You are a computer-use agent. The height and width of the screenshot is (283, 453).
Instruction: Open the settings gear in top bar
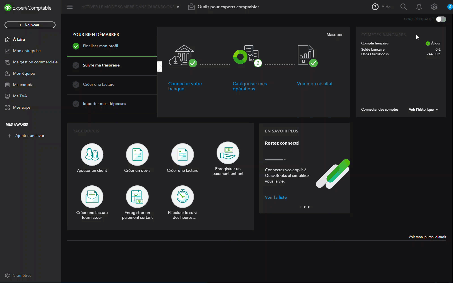coord(434,7)
